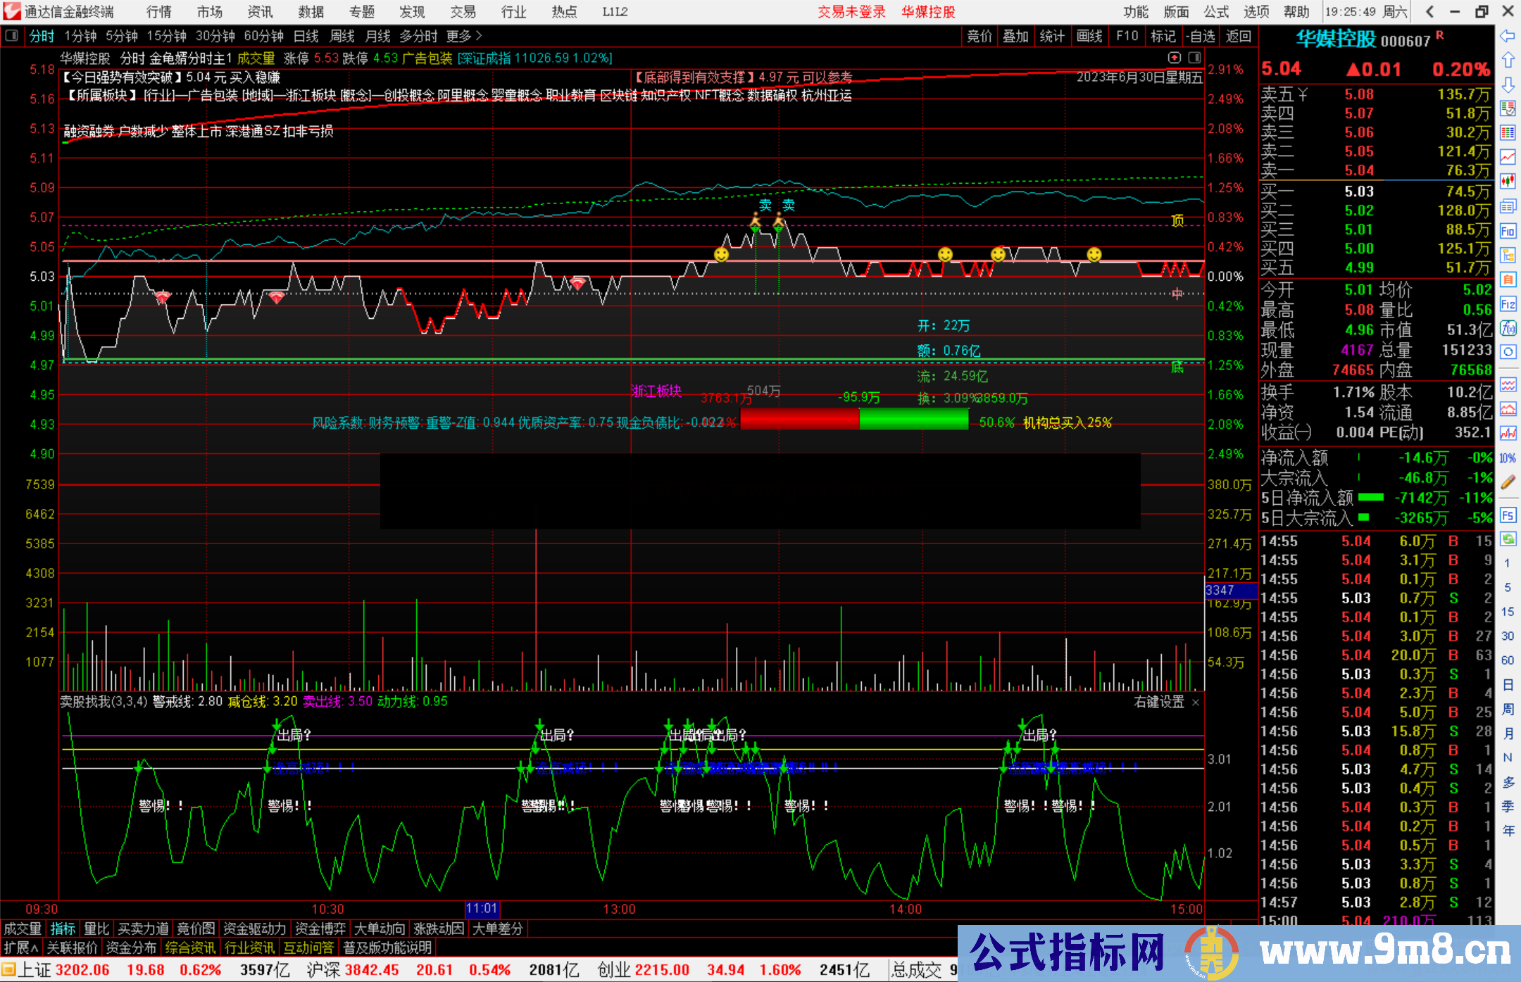
Task: Click the down arrow icon in right sidebar
Action: pos(1508,84)
